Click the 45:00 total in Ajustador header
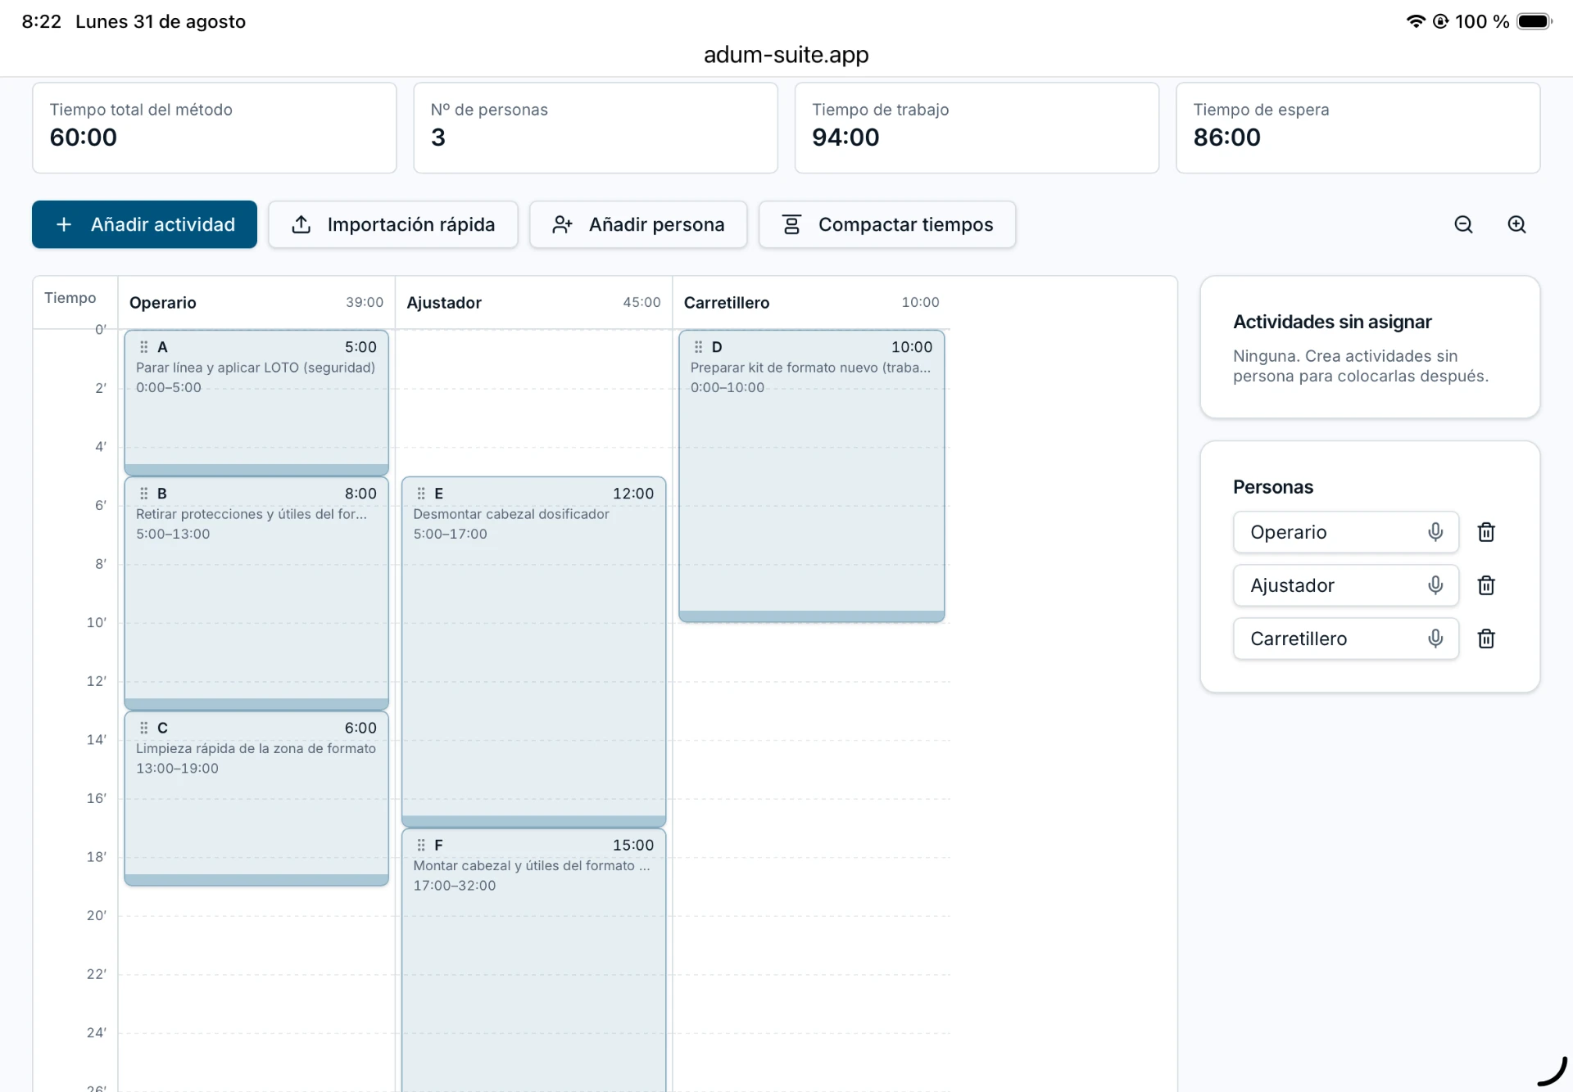This screenshot has height=1092, width=1573. 641,302
